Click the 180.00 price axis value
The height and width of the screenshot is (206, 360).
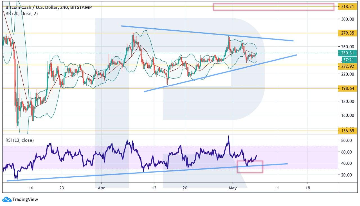(x=347, y=101)
